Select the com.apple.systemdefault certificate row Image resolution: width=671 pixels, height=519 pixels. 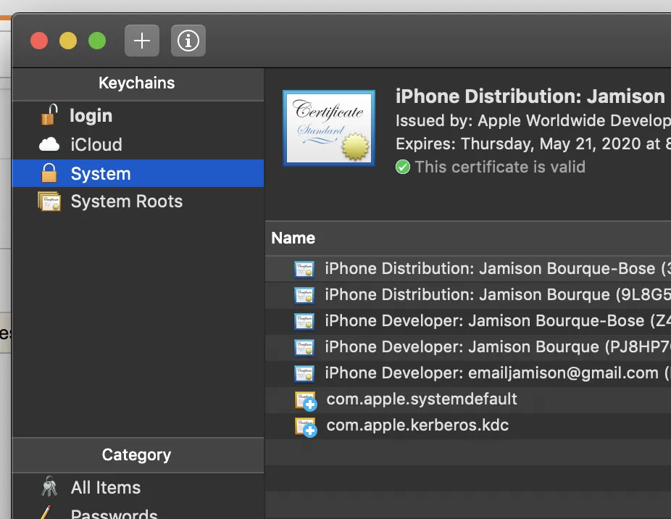click(x=468, y=399)
